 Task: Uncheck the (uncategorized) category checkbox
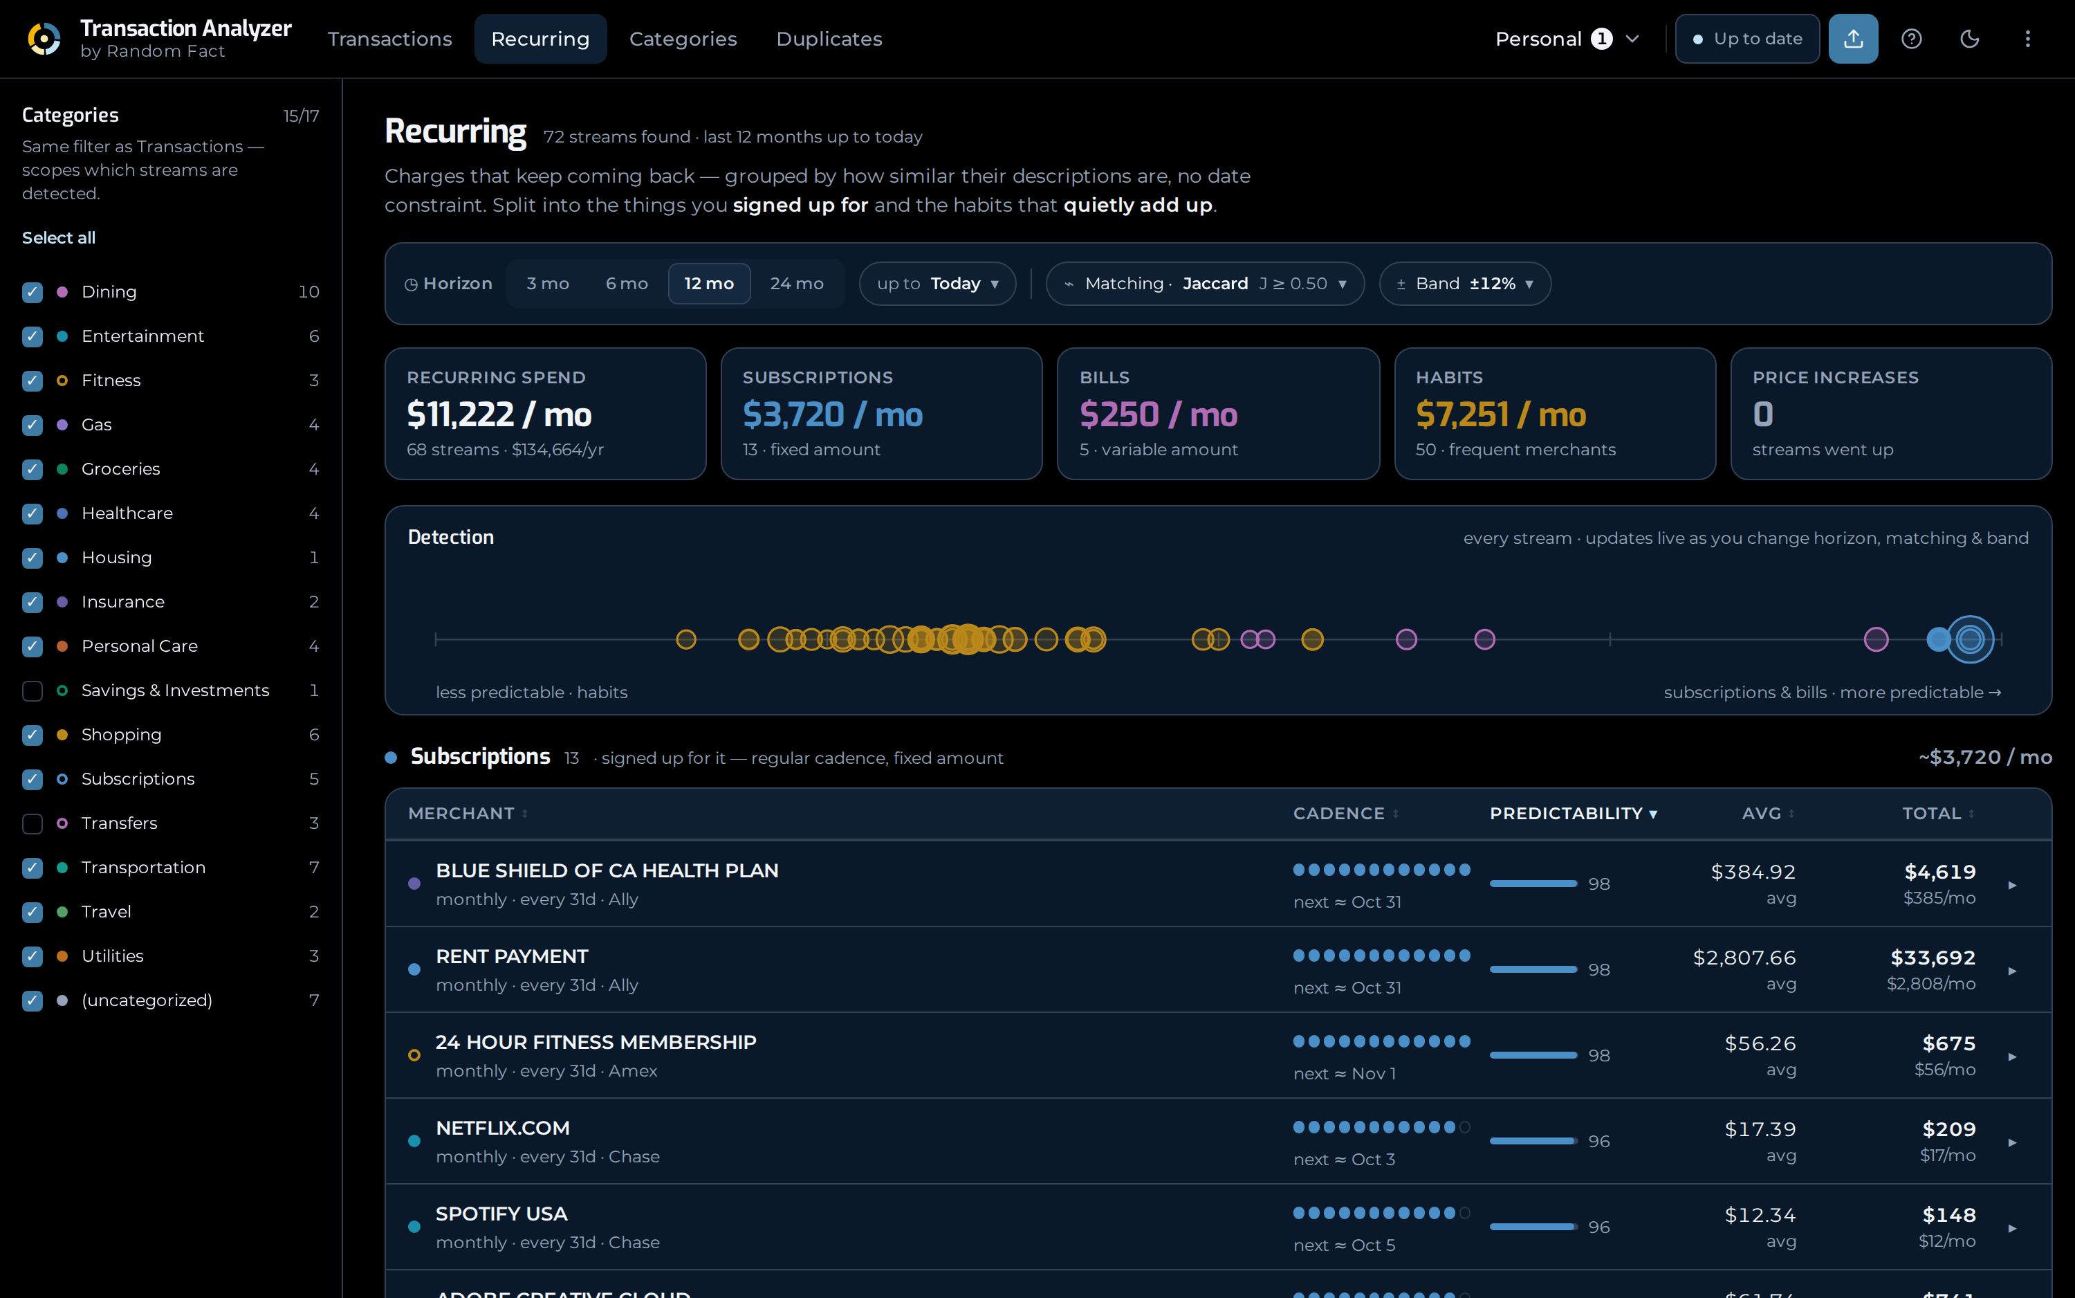pyautogui.click(x=33, y=1001)
